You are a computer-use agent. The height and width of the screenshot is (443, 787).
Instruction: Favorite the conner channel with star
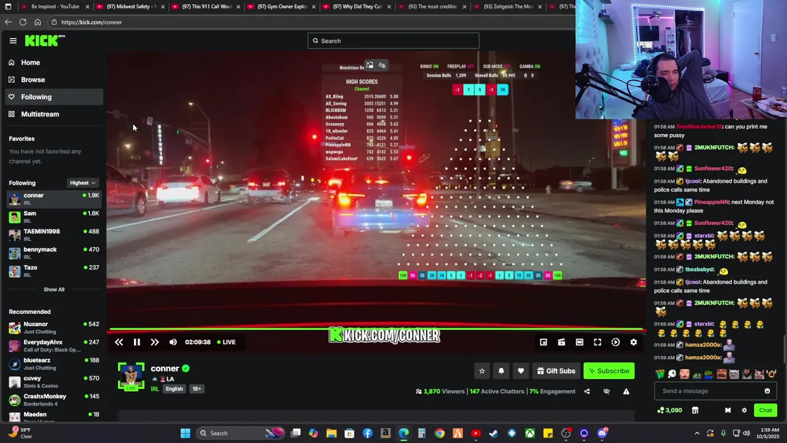pos(482,371)
